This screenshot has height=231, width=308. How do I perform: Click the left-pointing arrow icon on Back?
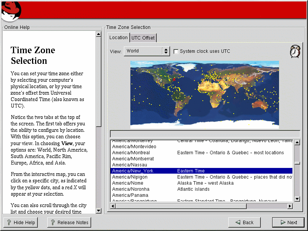(x=238, y=222)
